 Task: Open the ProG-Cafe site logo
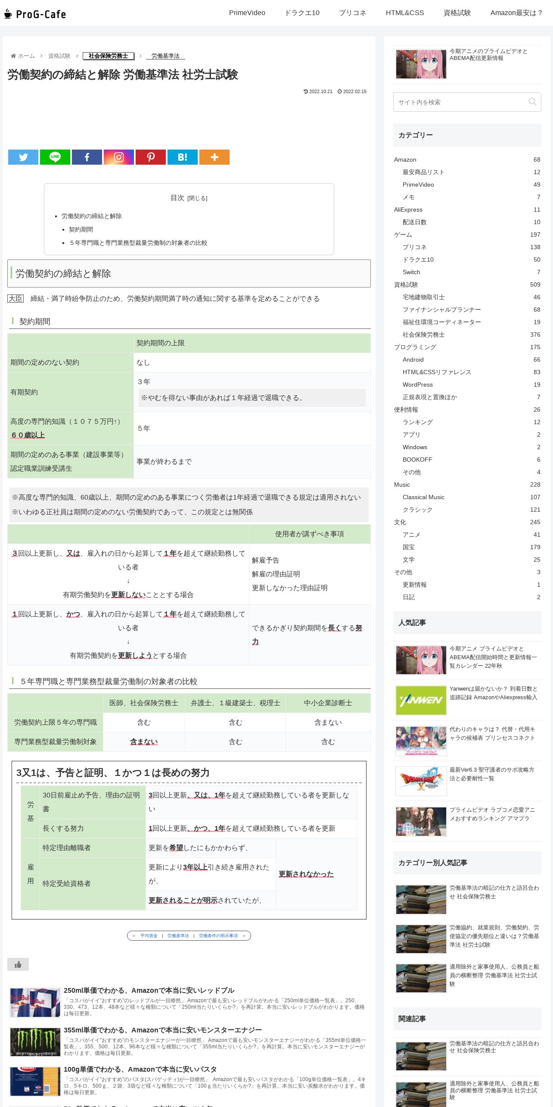pyautogui.click(x=35, y=14)
